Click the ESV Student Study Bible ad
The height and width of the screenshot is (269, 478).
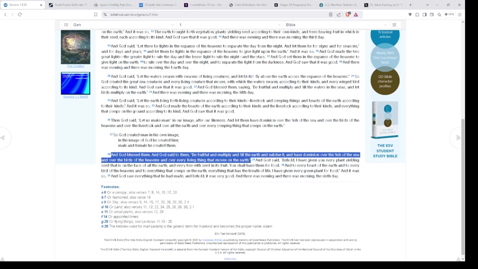(x=385, y=130)
